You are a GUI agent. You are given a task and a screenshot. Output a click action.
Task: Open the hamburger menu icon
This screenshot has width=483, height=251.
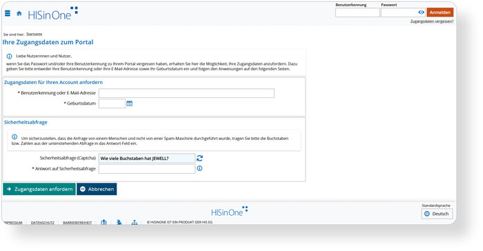tap(8, 13)
